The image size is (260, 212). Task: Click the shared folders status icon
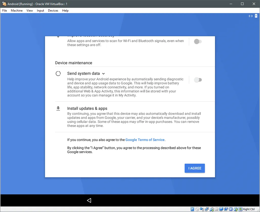click(216, 209)
